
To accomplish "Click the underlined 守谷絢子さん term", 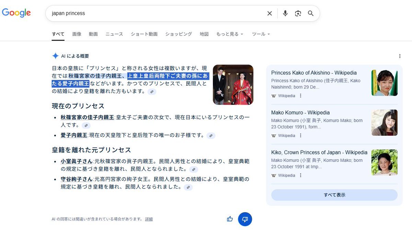I will (x=77, y=179).
